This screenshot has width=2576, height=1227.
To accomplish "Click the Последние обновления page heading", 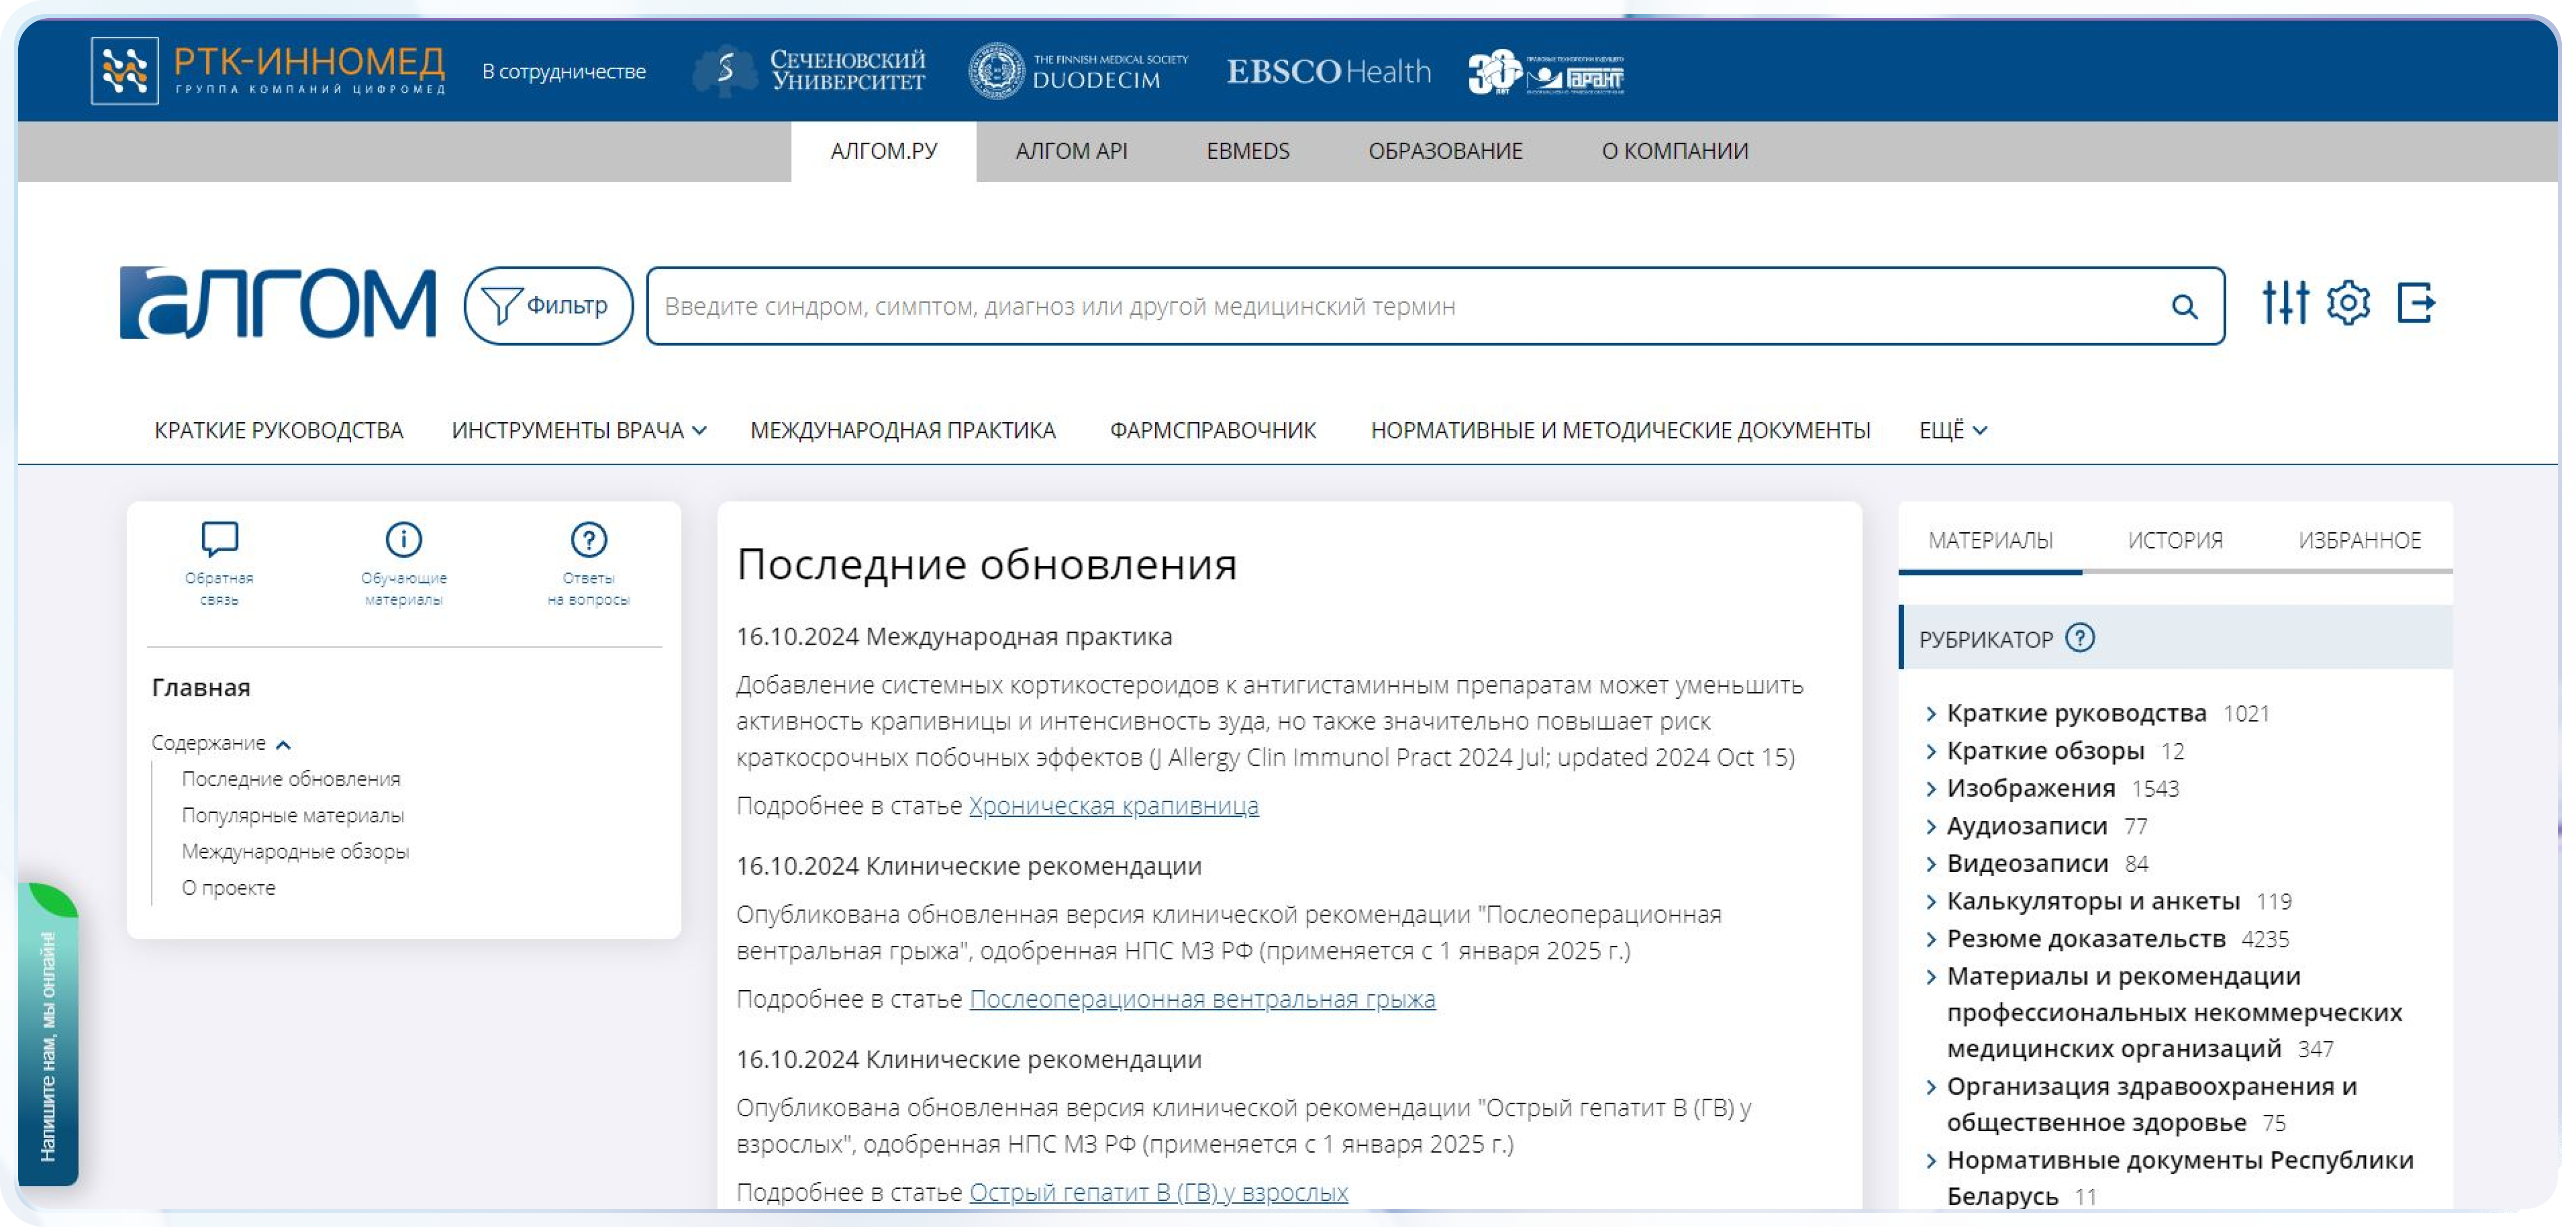I will pyautogui.click(x=986, y=564).
